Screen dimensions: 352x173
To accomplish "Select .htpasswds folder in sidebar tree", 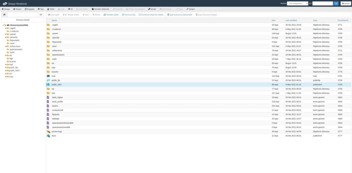I will coord(14,40).
